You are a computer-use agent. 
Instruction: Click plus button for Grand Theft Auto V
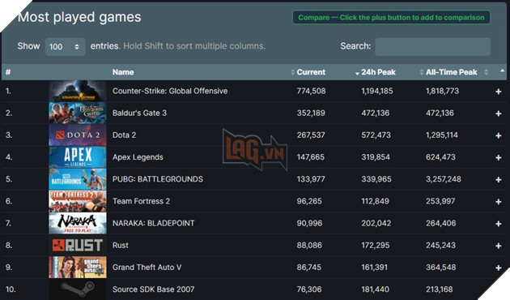click(499, 268)
